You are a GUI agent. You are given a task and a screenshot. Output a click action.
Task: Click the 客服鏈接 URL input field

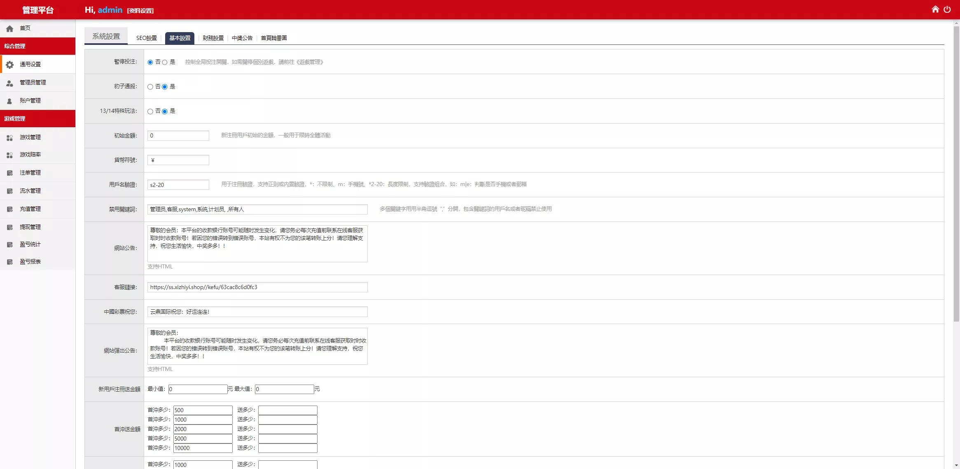(257, 287)
